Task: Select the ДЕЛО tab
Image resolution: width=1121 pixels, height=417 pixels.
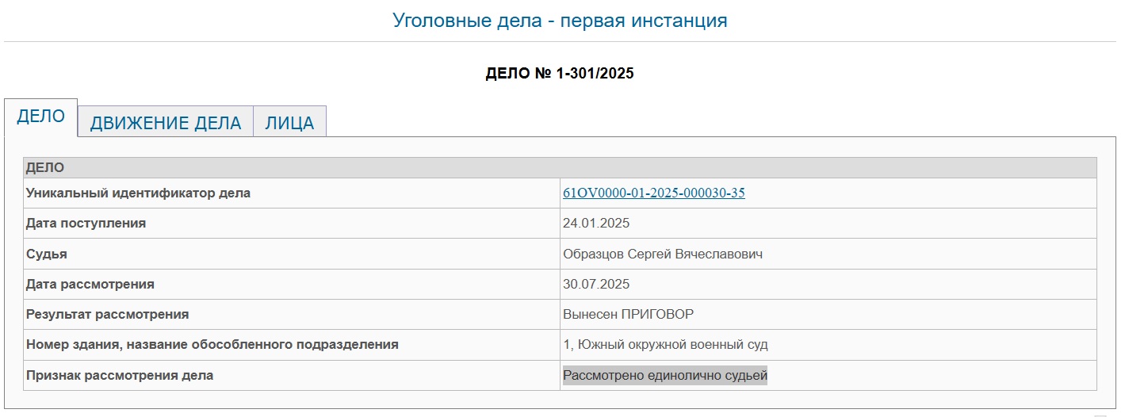Action: pos(40,117)
